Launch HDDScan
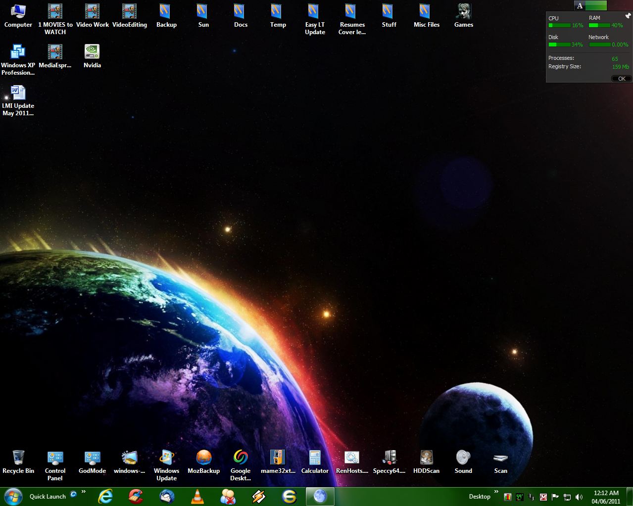This screenshot has width=633, height=506. [426, 462]
